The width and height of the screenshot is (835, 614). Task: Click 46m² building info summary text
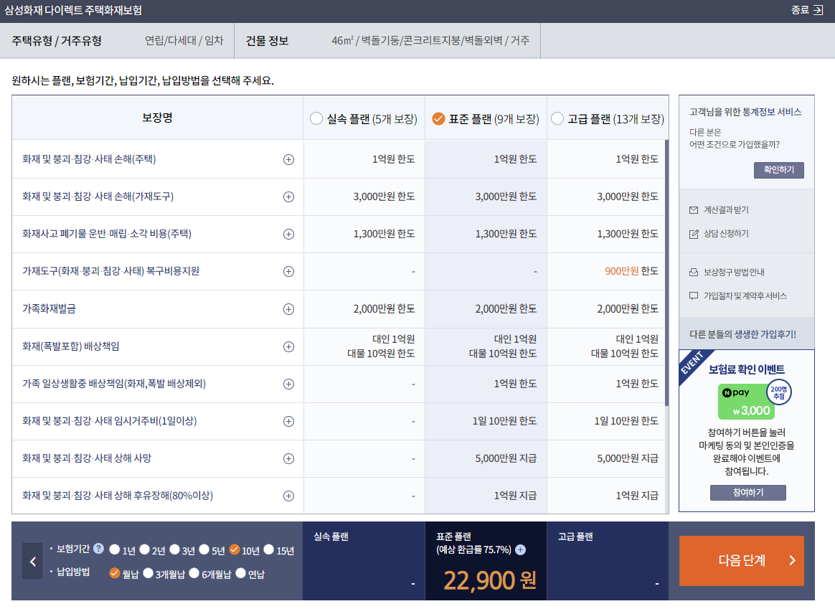430,40
